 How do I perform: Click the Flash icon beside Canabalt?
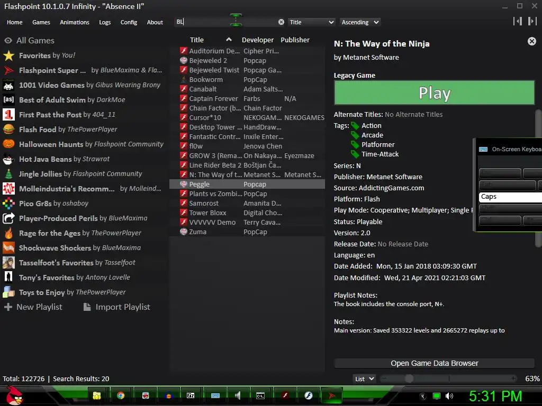click(x=184, y=89)
